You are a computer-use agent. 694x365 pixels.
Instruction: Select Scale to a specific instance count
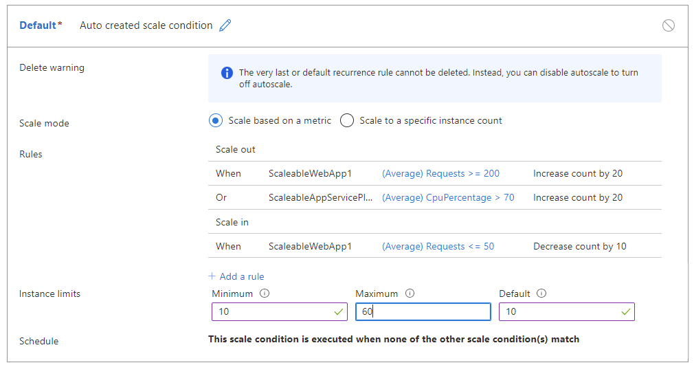click(x=347, y=121)
